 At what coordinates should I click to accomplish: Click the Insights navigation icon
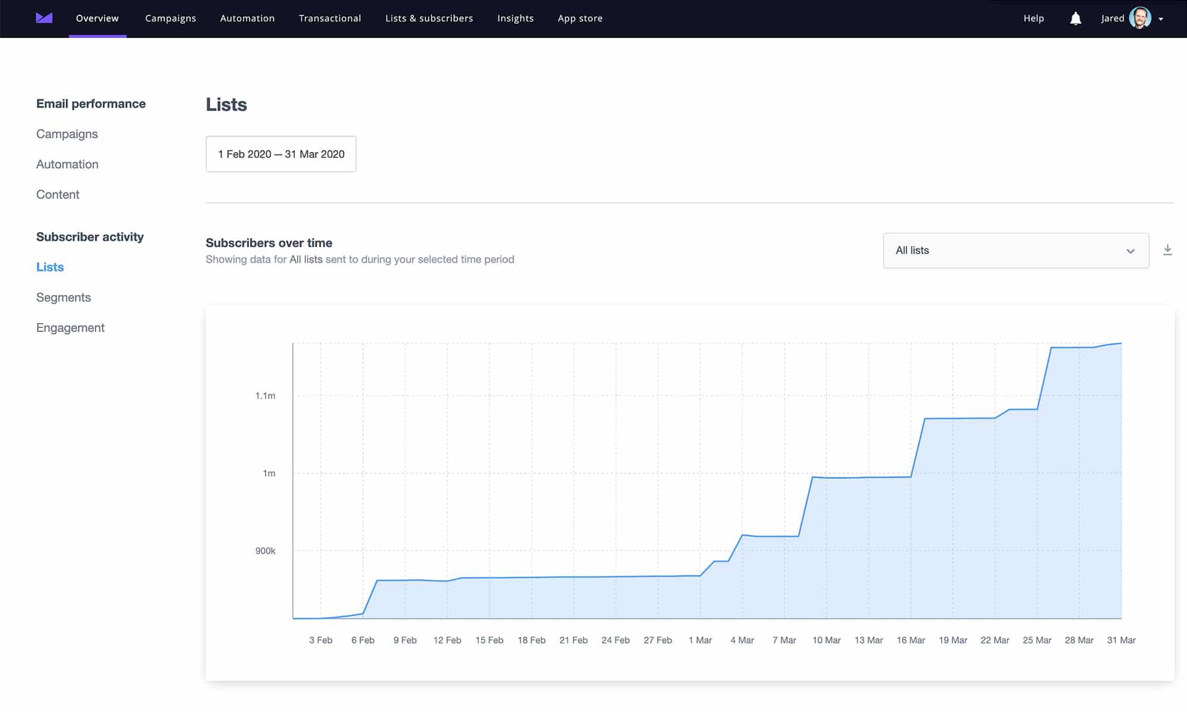pyautogui.click(x=516, y=18)
